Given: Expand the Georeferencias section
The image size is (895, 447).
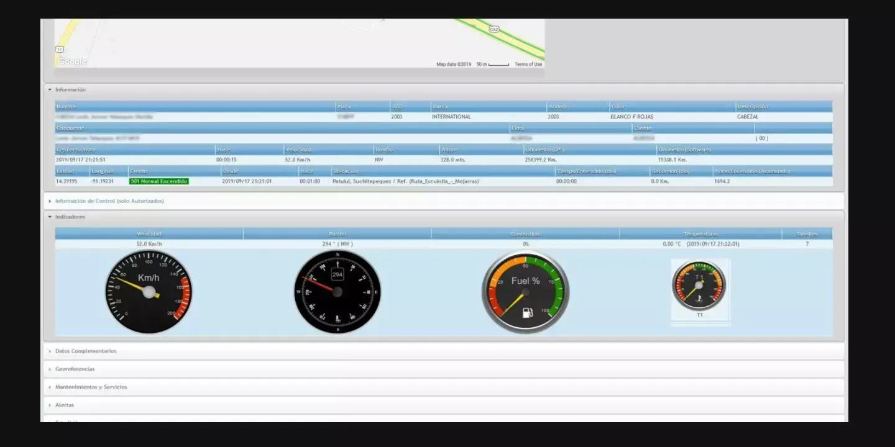Looking at the screenshot, I should click(75, 369).
